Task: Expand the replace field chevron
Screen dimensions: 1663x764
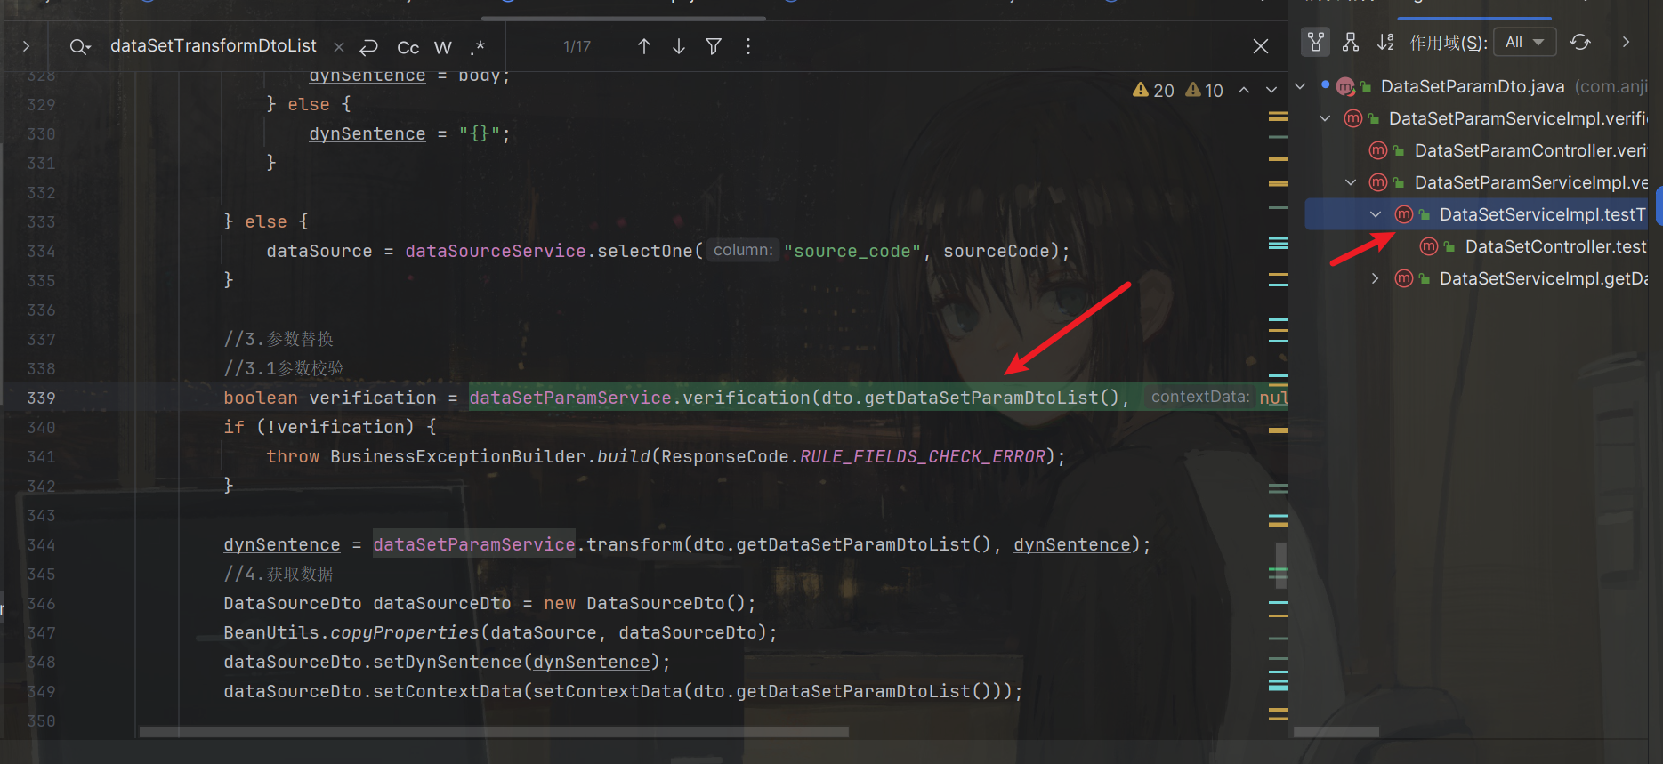Action: coord(27,46)
